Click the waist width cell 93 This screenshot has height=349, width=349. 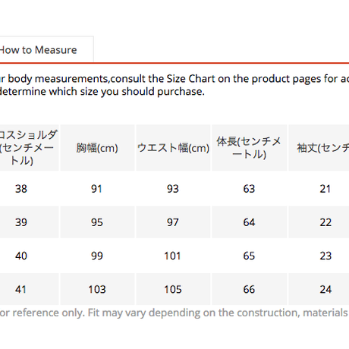pos(173,189)
